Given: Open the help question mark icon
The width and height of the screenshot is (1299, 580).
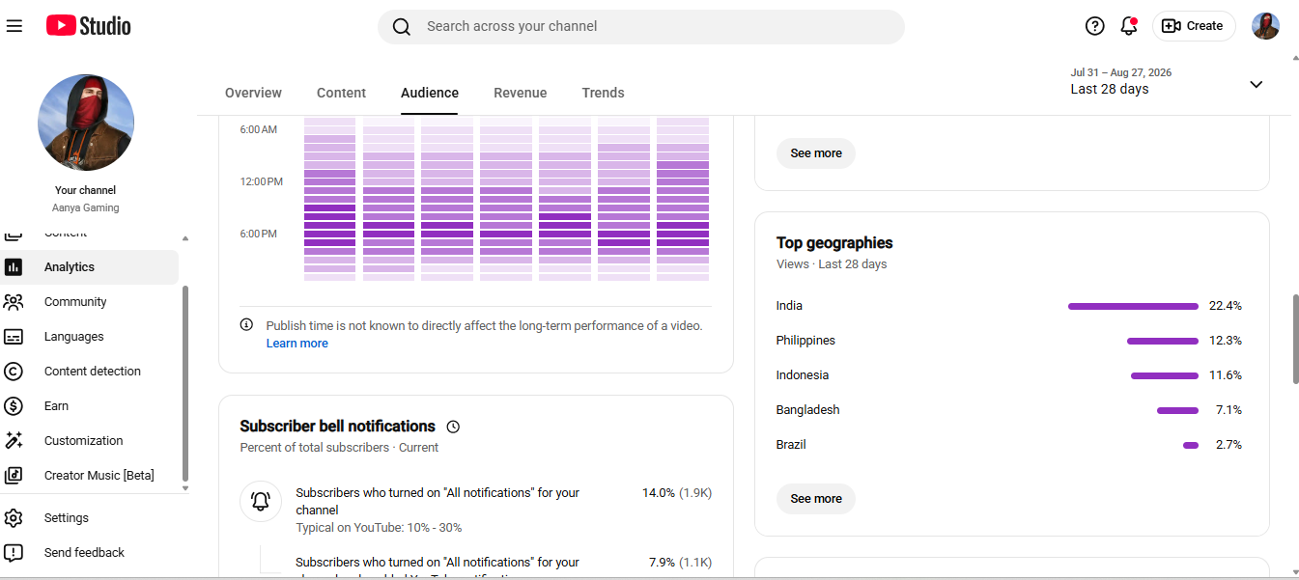Looking at the screenshot, I should (1094, 26).
